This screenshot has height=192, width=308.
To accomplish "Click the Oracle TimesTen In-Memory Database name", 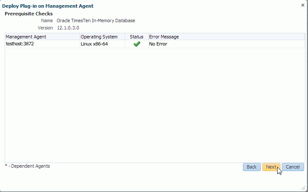I will click(96, 20).
